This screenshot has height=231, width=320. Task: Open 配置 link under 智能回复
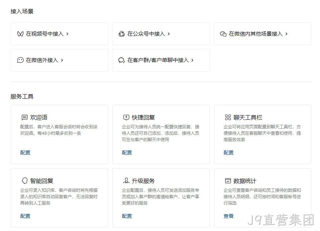click(x=25, y=216)
